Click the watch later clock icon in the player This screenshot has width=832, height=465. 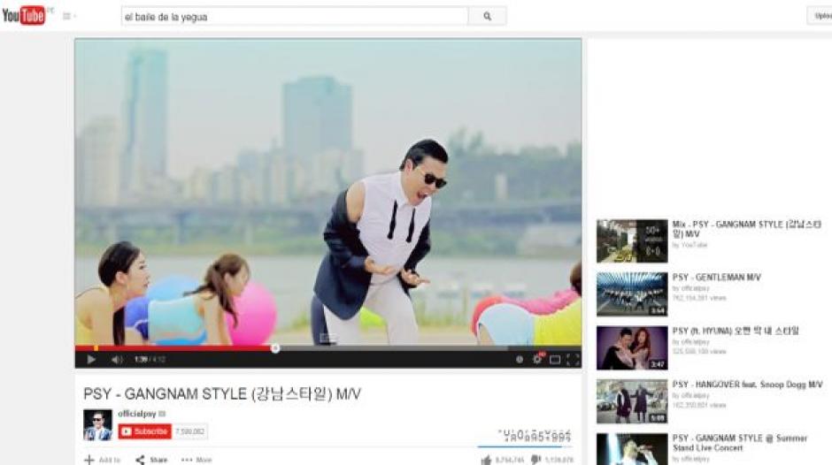point(520,360)
